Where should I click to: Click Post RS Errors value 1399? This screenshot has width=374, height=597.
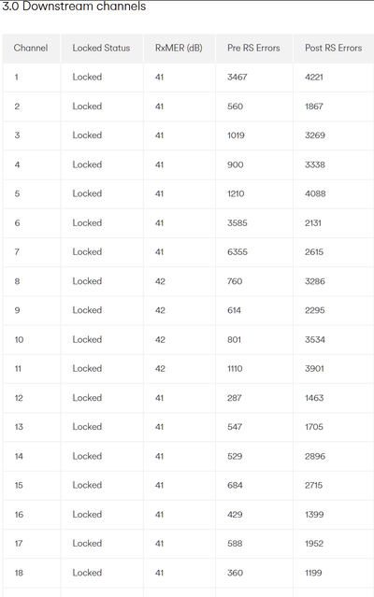(x=314, y=515)
